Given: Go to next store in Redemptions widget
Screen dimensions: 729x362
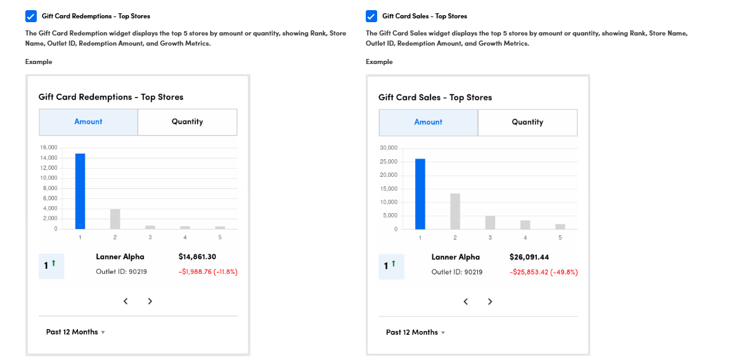Looking at the screenshot, I should [150, 301].
